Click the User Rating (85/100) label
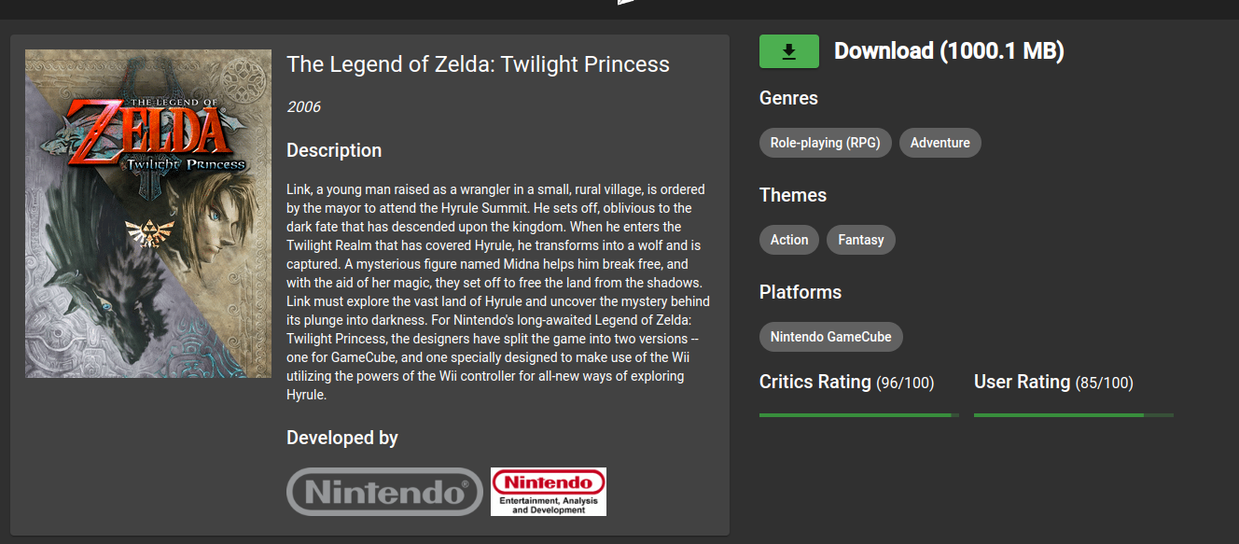 [1053, 382]
